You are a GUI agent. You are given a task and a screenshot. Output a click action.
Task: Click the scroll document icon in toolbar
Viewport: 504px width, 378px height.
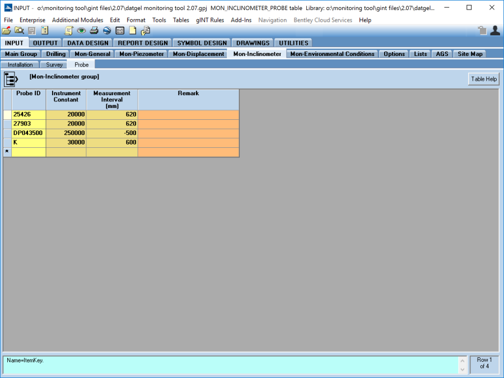tap(69, 31)
